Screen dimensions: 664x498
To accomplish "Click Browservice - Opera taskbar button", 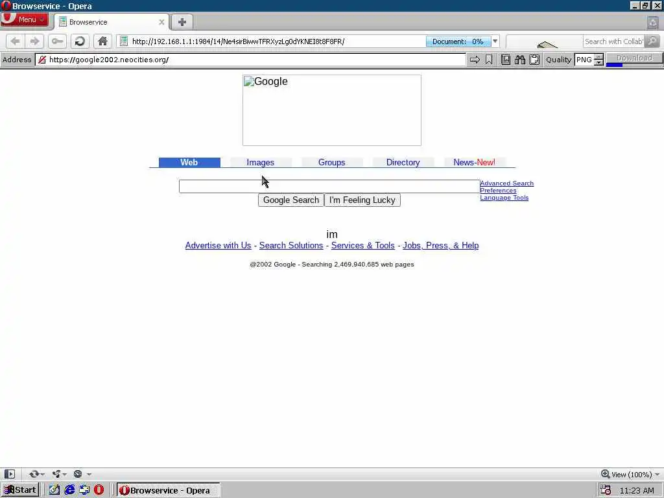I will tap(168, 490).
